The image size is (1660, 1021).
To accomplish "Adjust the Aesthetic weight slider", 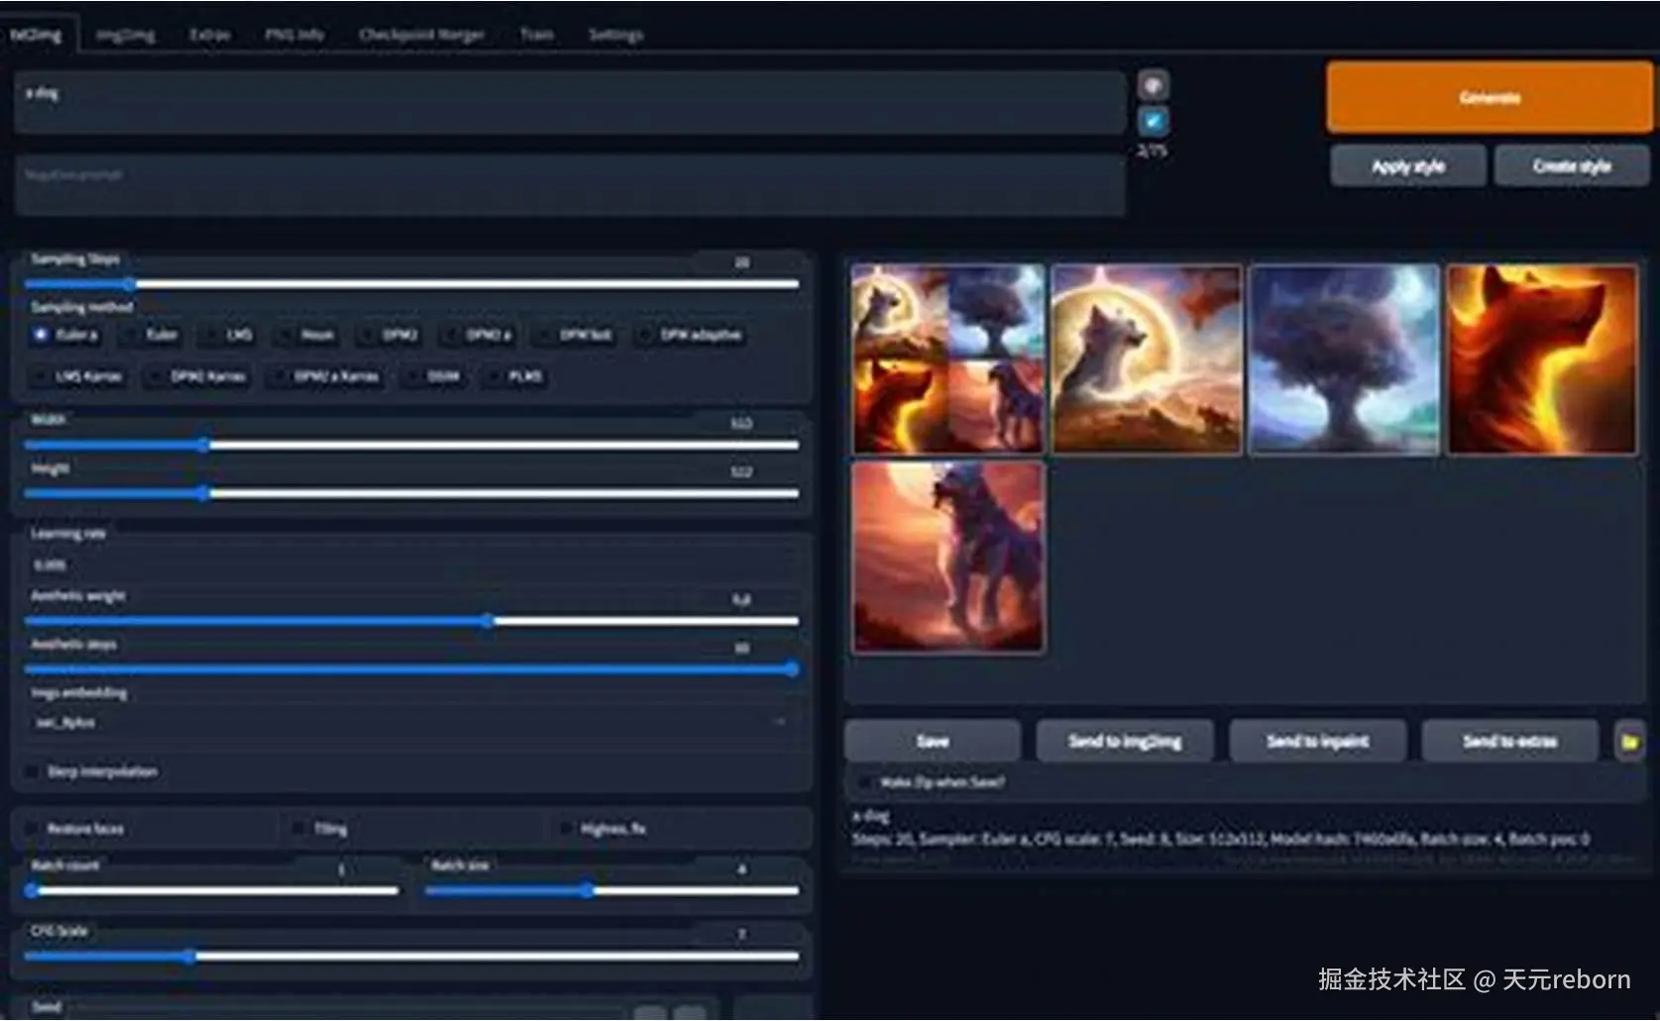I will coord(411,621).
